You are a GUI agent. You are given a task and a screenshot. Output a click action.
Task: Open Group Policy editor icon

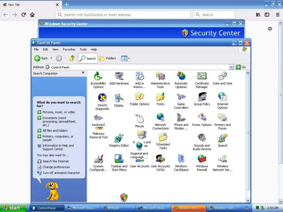(x=202, y=99)
